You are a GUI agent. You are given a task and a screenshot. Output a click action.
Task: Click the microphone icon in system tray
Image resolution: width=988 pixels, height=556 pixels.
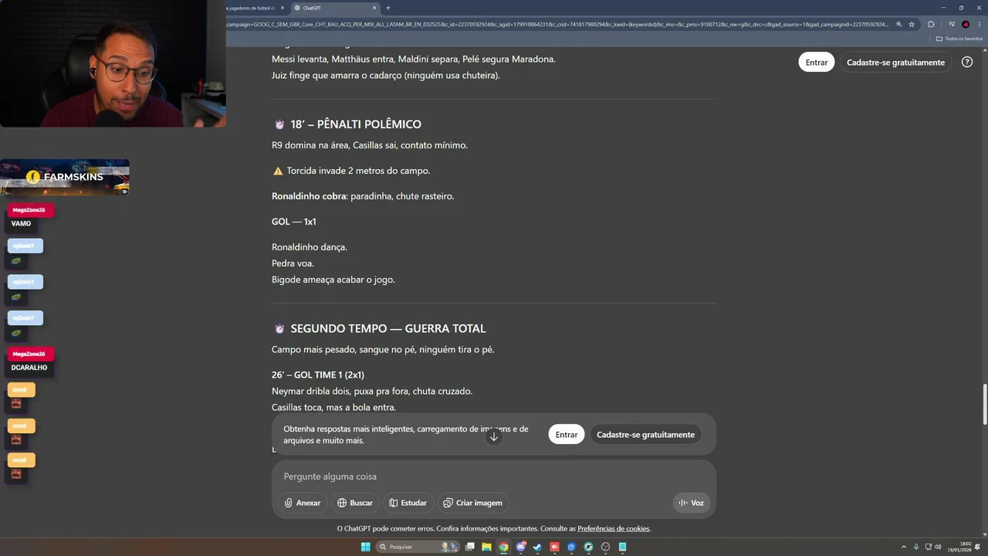click(916, 547)
